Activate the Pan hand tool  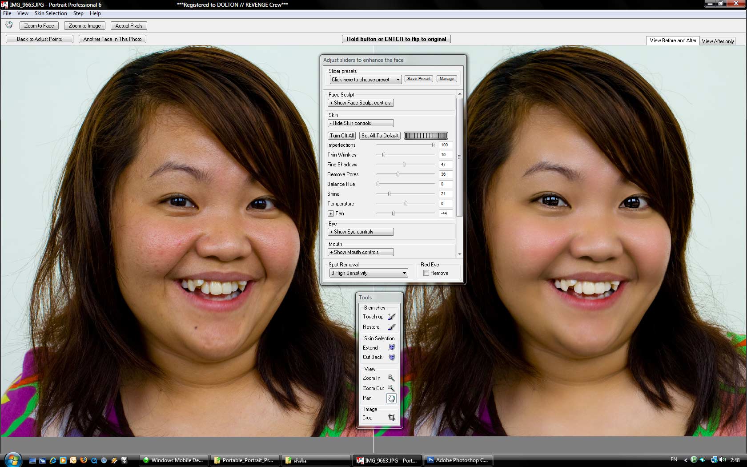pos(391,399)
